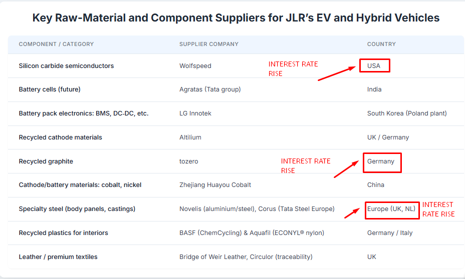The image size is (465, 279).
Task: Click the red-boxed Europe (UK, NL) cell
Action: click(x=392, y=210)
